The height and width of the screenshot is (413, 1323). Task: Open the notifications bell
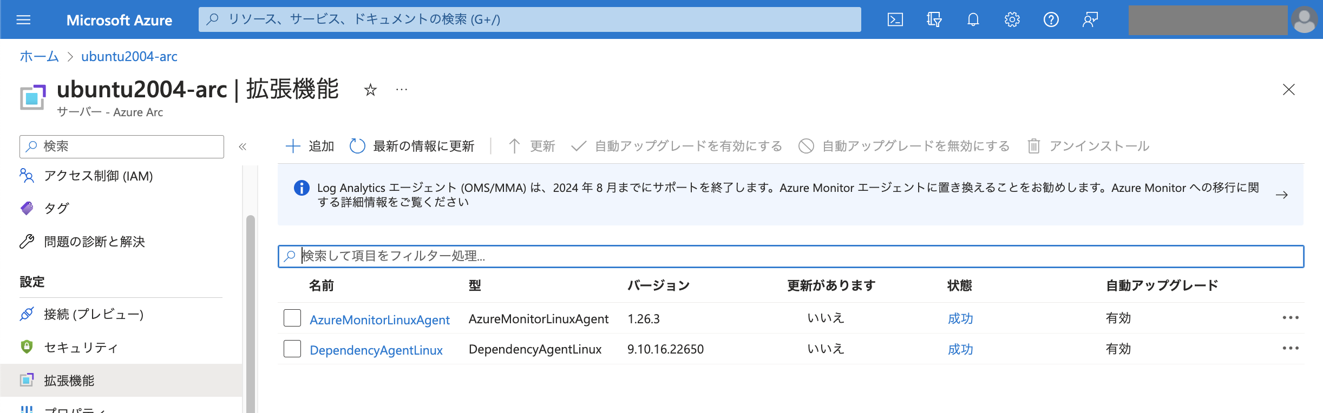pos(973,20)
